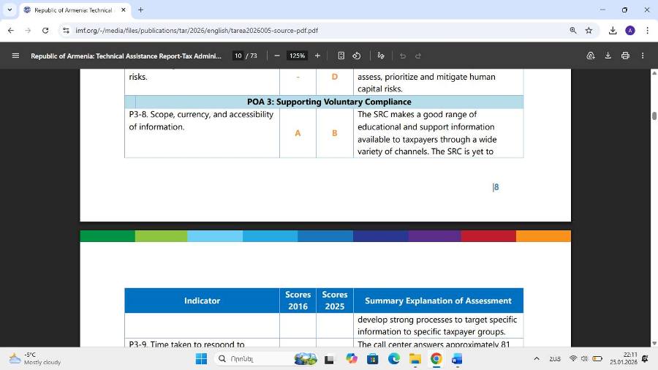Click the vertical scrollbar thumb
The width and height of the screenshot is (658, 370).
pyautogui.click(x=654, y=116)
